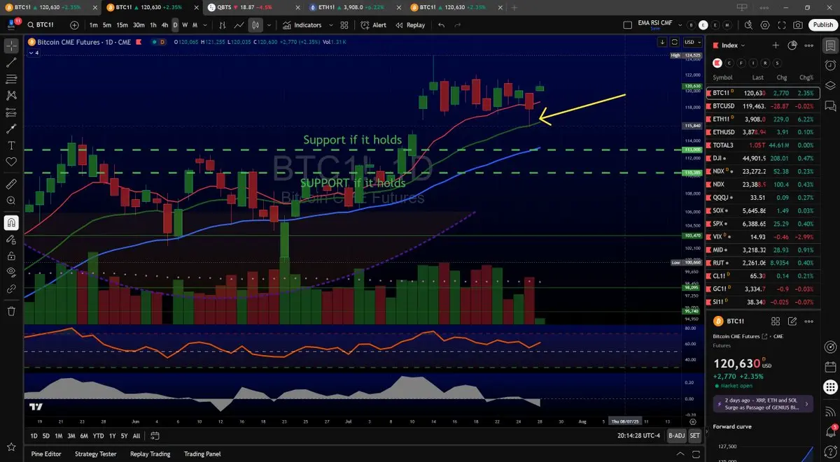This screenshot has height=462, width=840.
Task: Select TOTAL3 row in watchlist
Action: [763, 145]
